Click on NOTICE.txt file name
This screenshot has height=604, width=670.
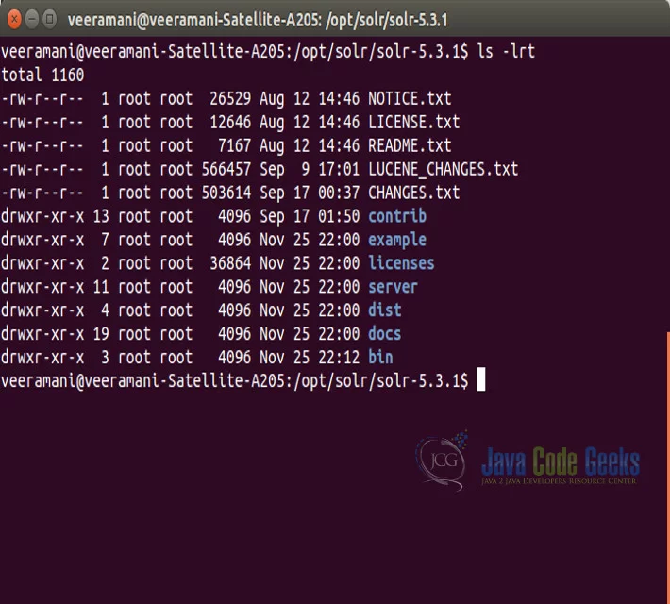click(x=410, y=99)
